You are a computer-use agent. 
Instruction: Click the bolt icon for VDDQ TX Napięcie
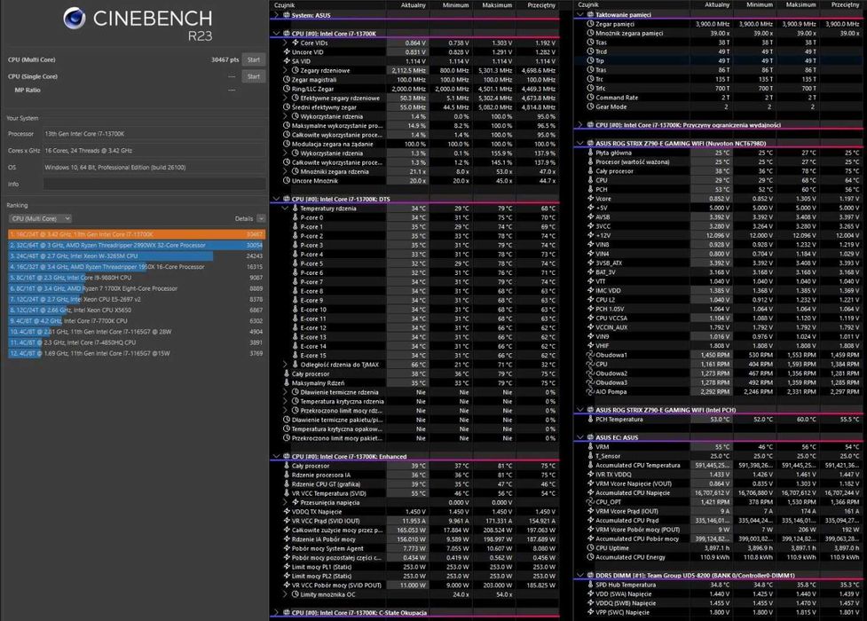(287, 512)
